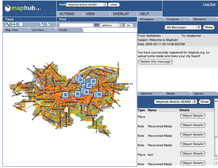Open the Hub selection dropdown
The height and width of the screenshot is (168, 218).
click(x=86, y=4)
